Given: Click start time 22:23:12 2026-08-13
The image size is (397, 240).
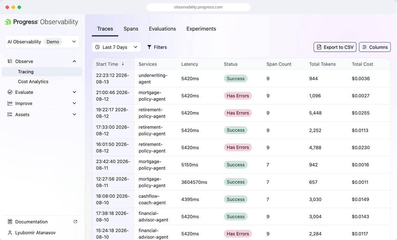Looking at the screenshot, I should click(x=113, y=78).
